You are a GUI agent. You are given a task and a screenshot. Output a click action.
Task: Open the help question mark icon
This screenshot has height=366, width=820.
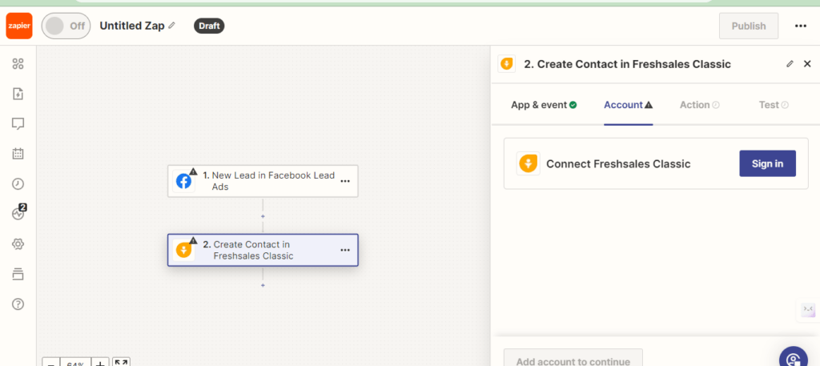coord(18,304)
